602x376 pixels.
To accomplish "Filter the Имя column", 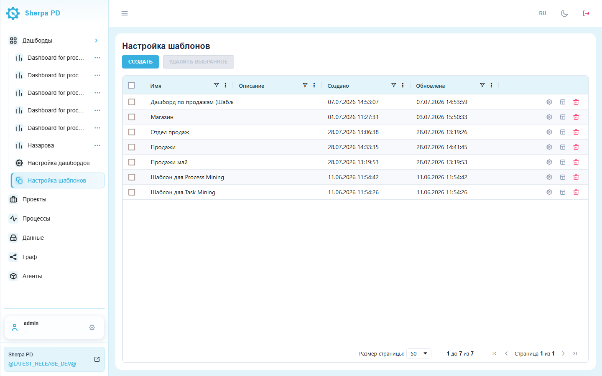I will (x=217, y=85).
